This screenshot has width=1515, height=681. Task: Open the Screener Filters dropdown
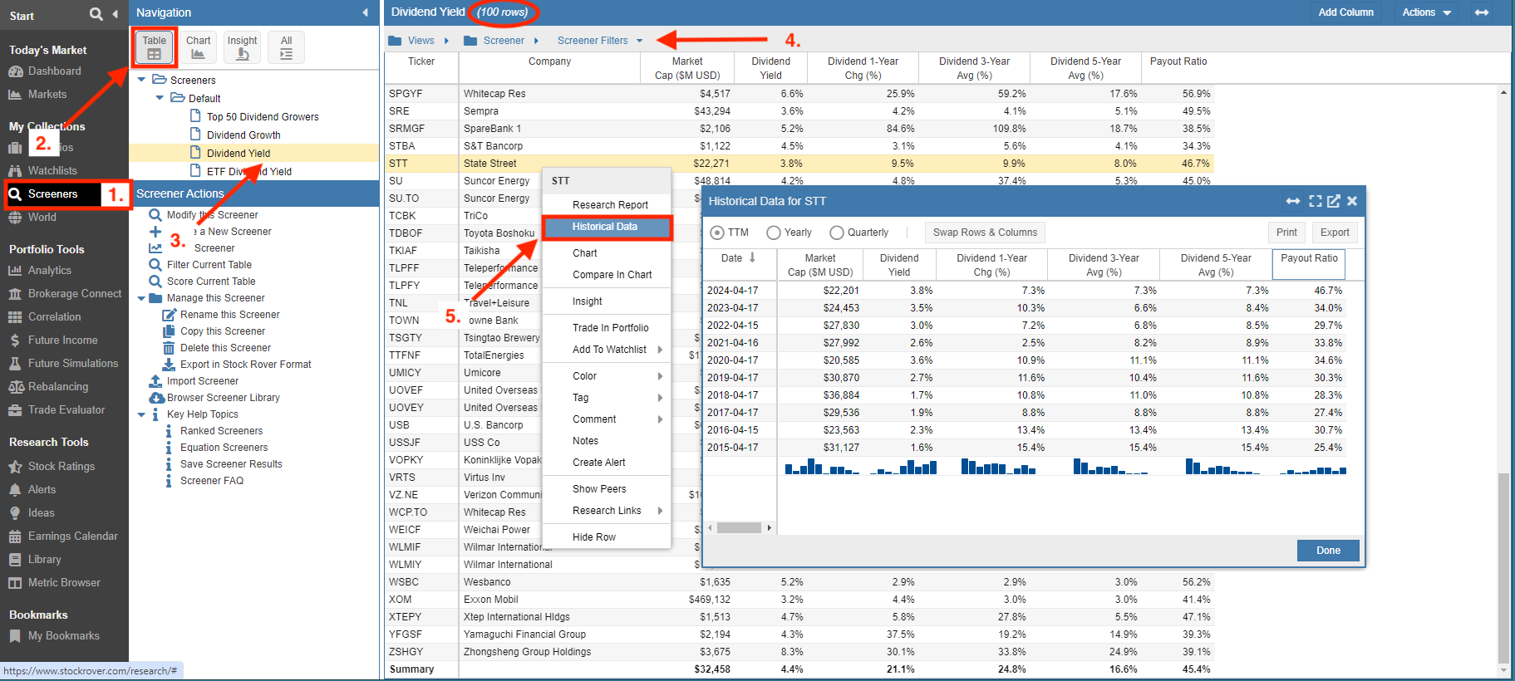[600, 41]
